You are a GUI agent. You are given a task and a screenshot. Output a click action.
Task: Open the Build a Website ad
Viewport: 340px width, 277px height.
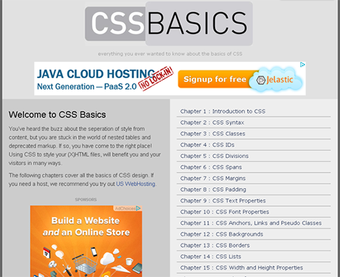[86, 241]
